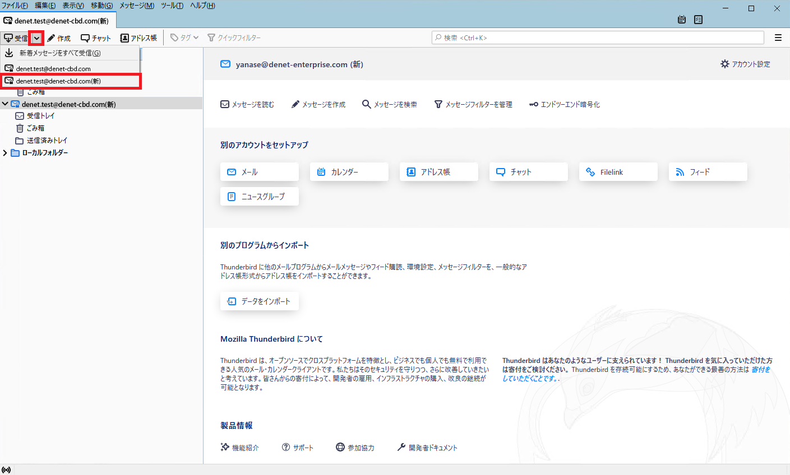Choose denet.test@denet-cbd.com in dropdown menu
This screenshot has height=475, width=790.
click(x=70, y=69)
